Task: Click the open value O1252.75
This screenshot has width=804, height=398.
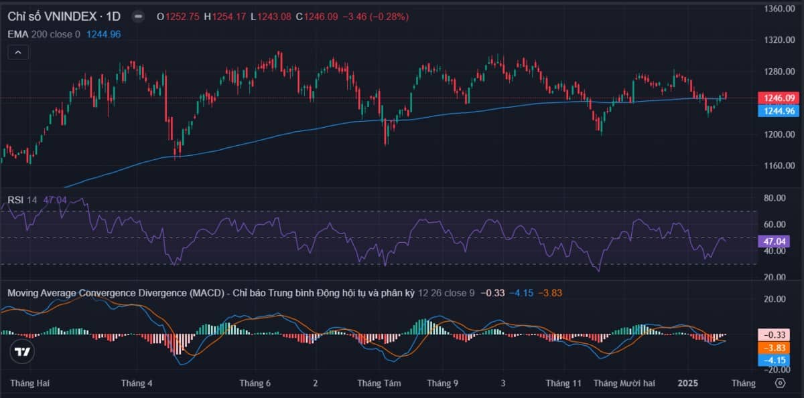Action: coord(178,17)
